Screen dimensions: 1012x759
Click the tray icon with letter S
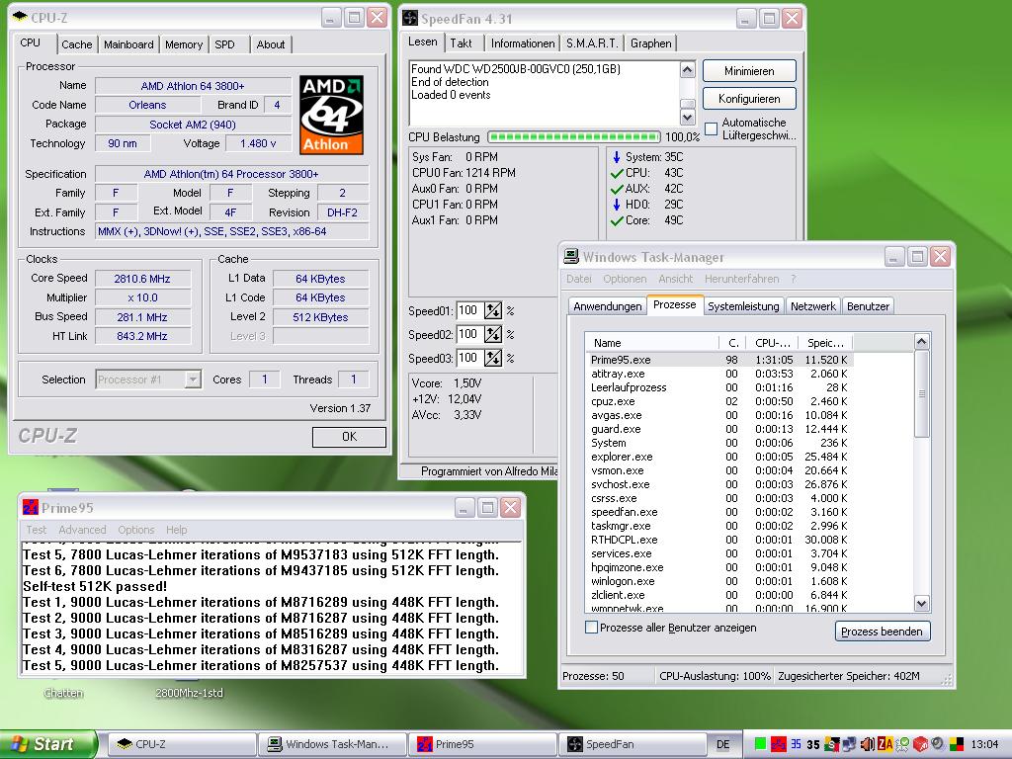click(x=832, y=744)
